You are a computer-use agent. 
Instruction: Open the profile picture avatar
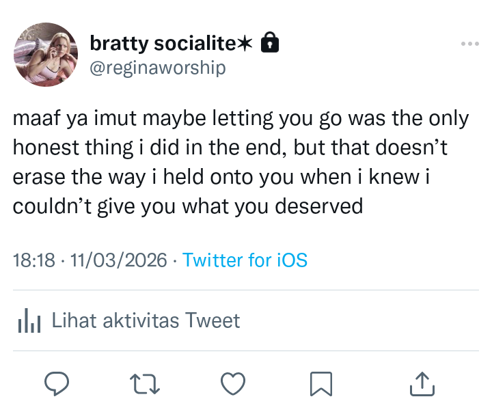pos(46,55)
